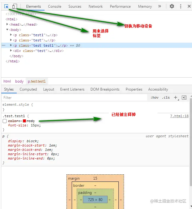Screen dimensions: 192x209
Task: Click the padding label in box model
Action: [85, 193]
